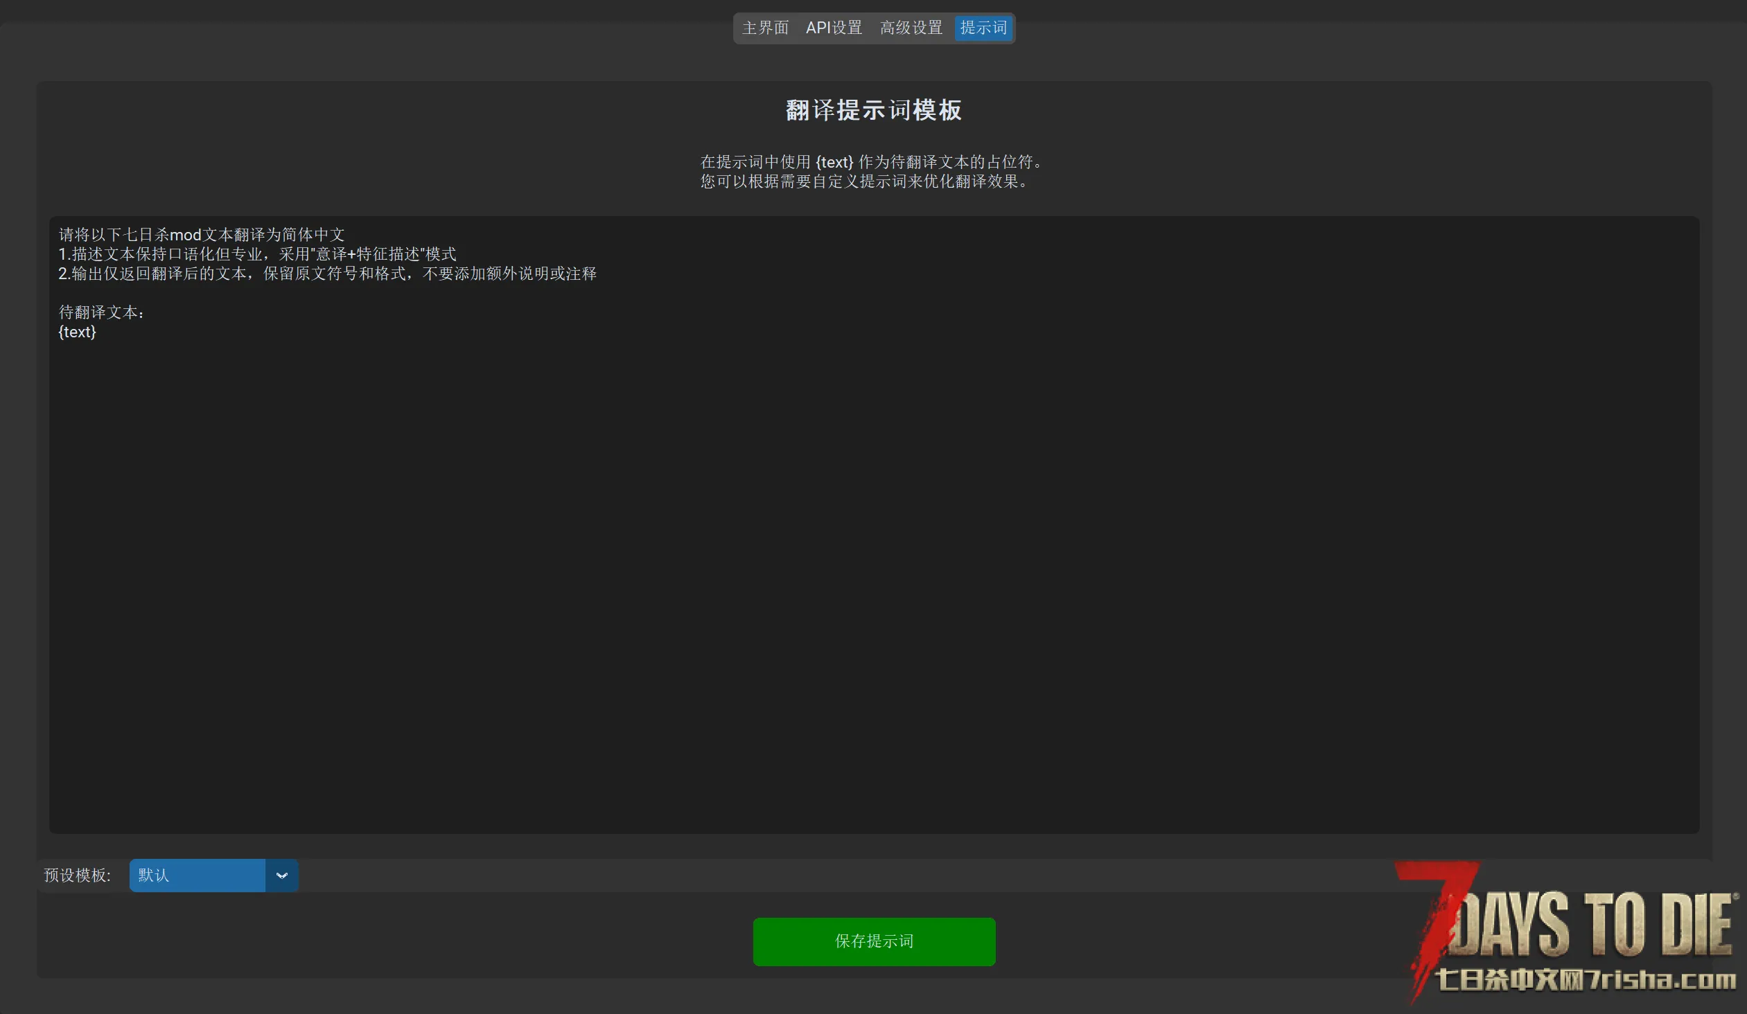Click the line starting with 2.输出仅返回翻译后的文本
1747x1014 pixels.
point(327,274)
